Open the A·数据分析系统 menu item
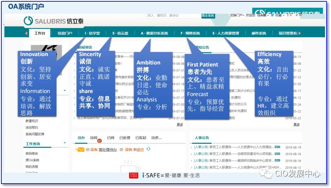Screen dimensions: 331x188 click(x=154, y=33)
